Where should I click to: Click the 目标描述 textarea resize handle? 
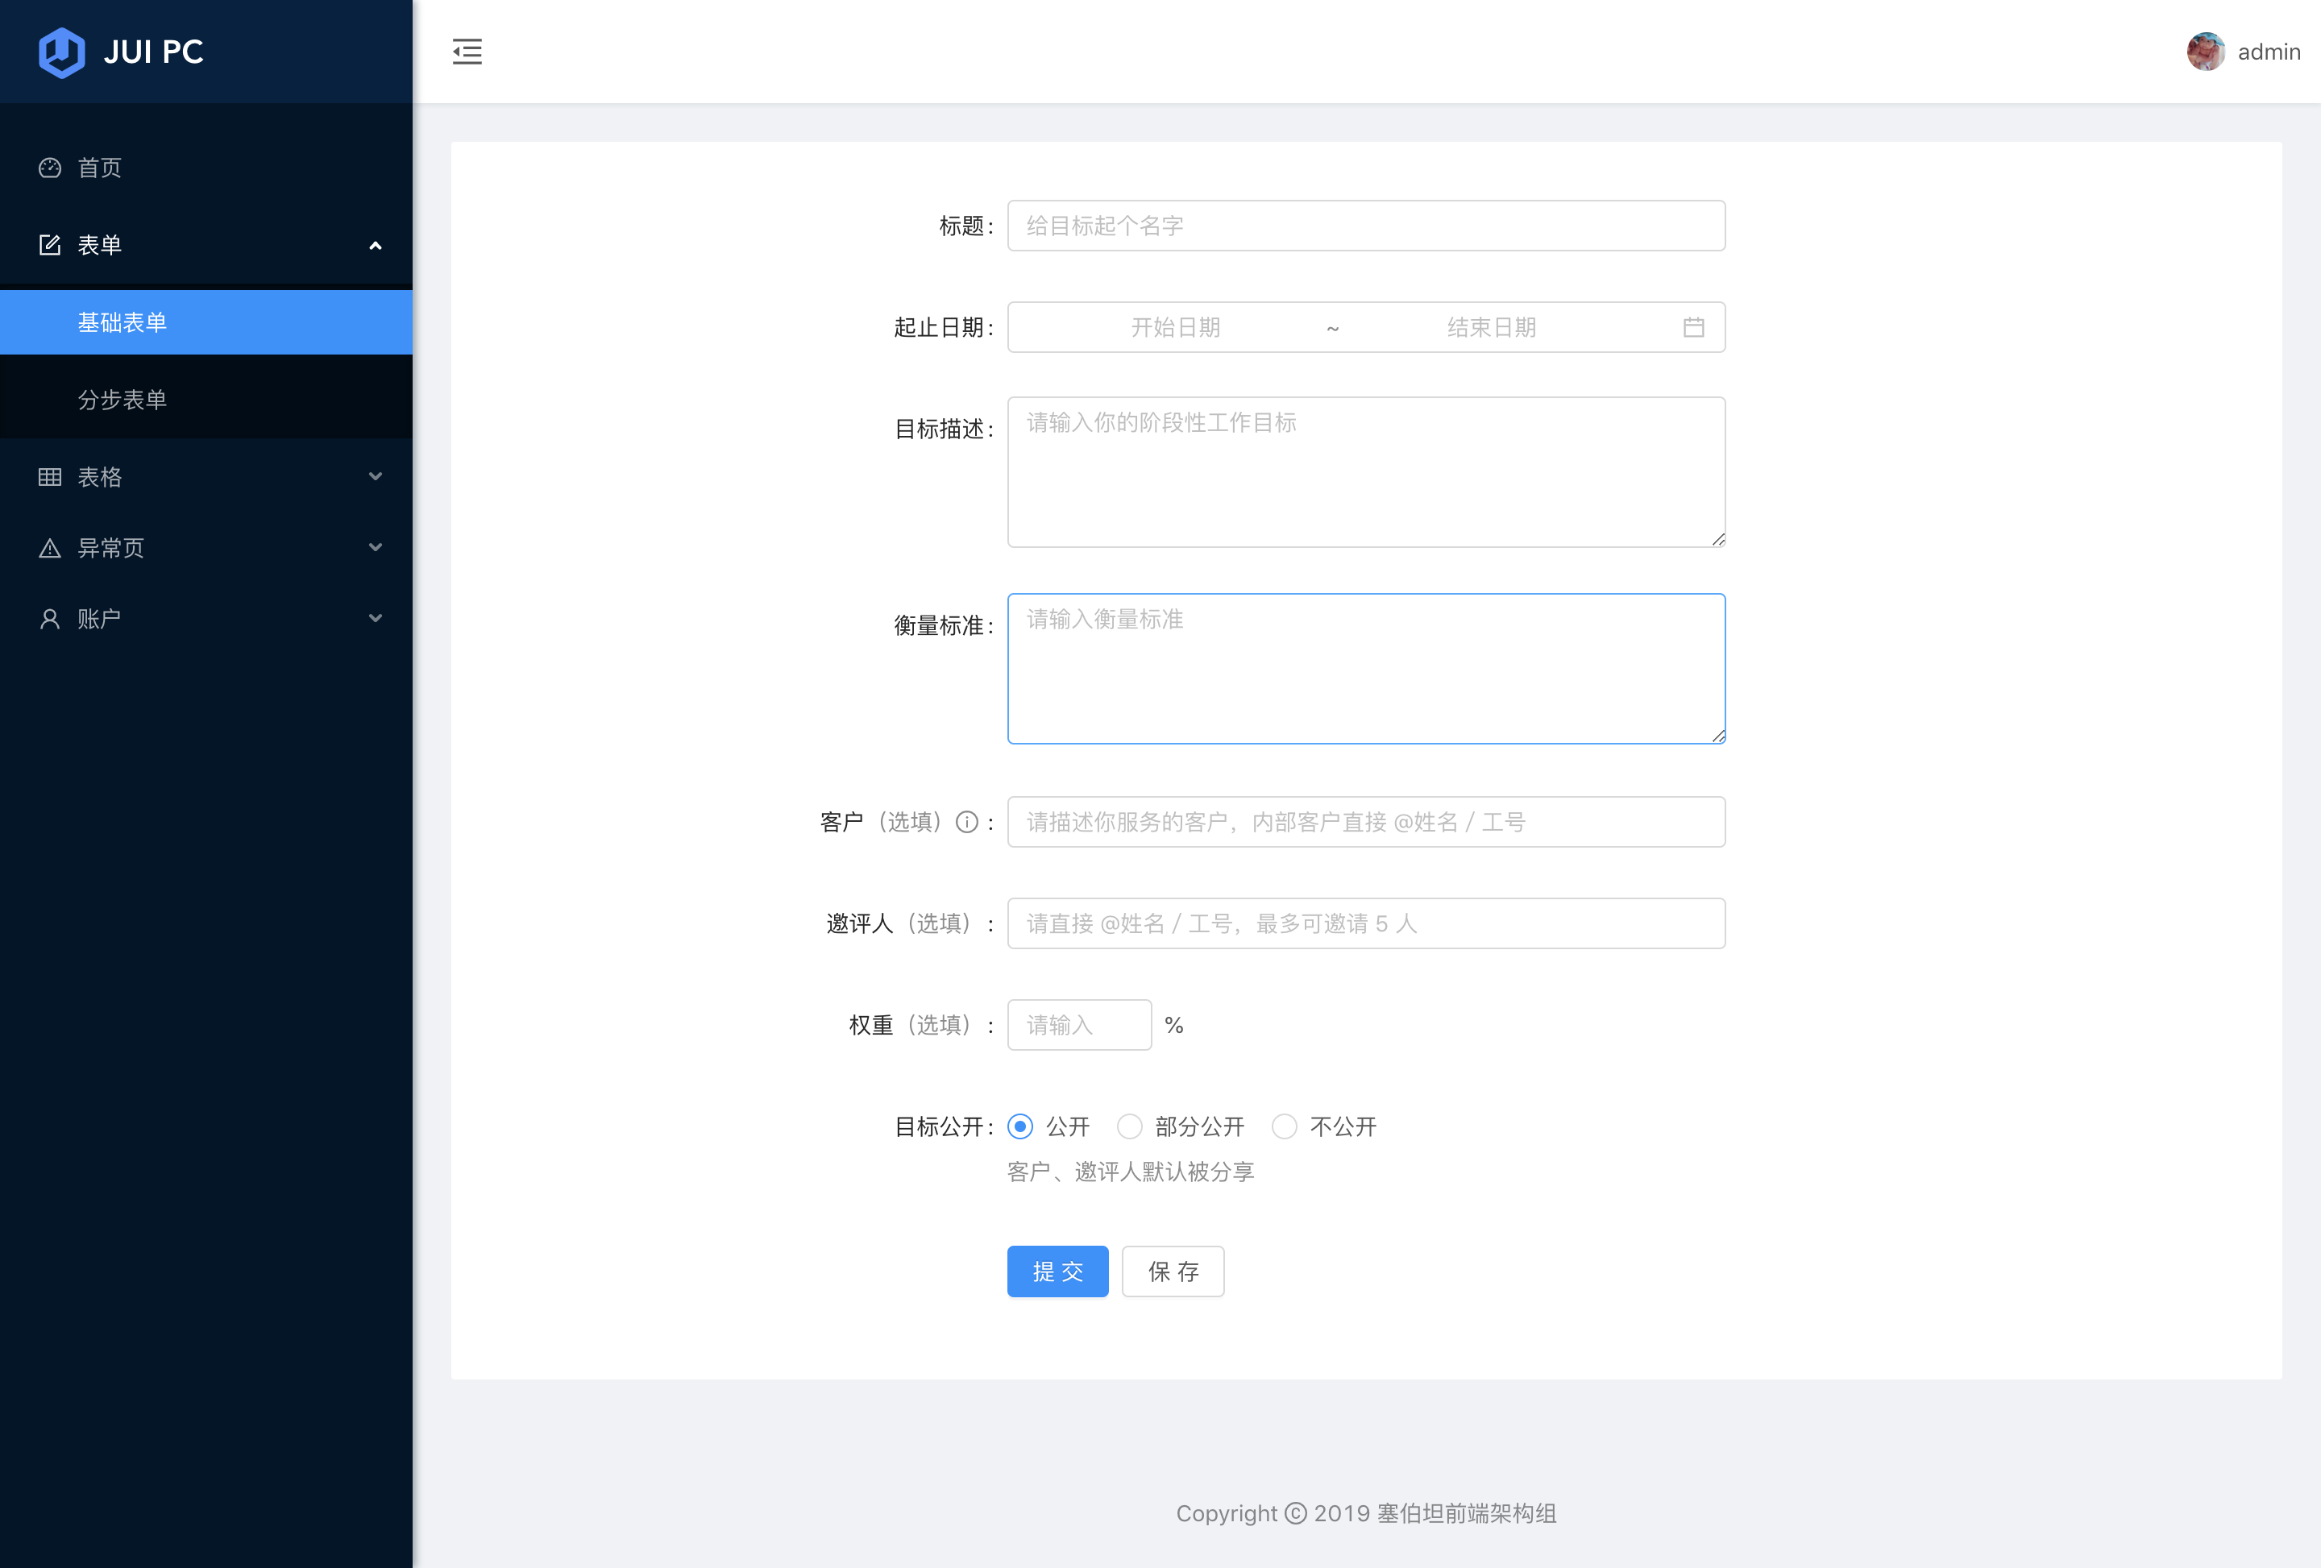pos(1717,539)
